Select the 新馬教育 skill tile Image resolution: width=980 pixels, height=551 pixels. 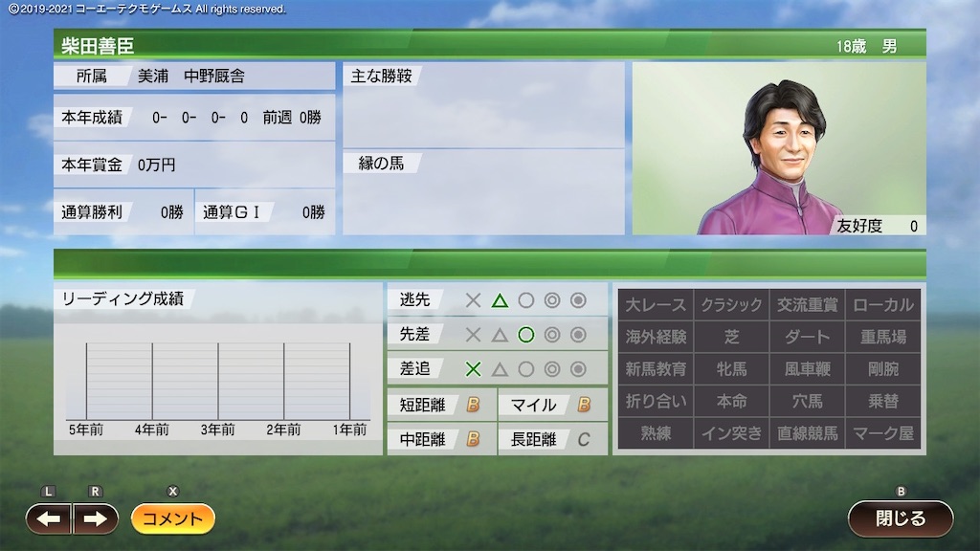tap(656, 369)
